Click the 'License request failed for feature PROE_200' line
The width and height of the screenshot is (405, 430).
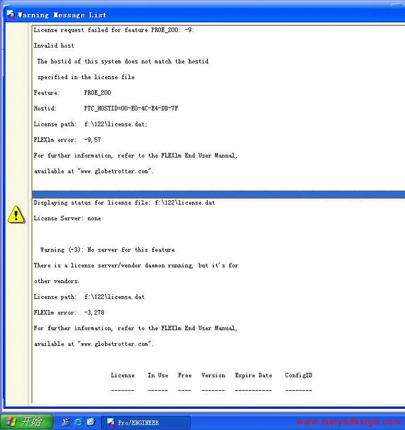pos(114,30)
